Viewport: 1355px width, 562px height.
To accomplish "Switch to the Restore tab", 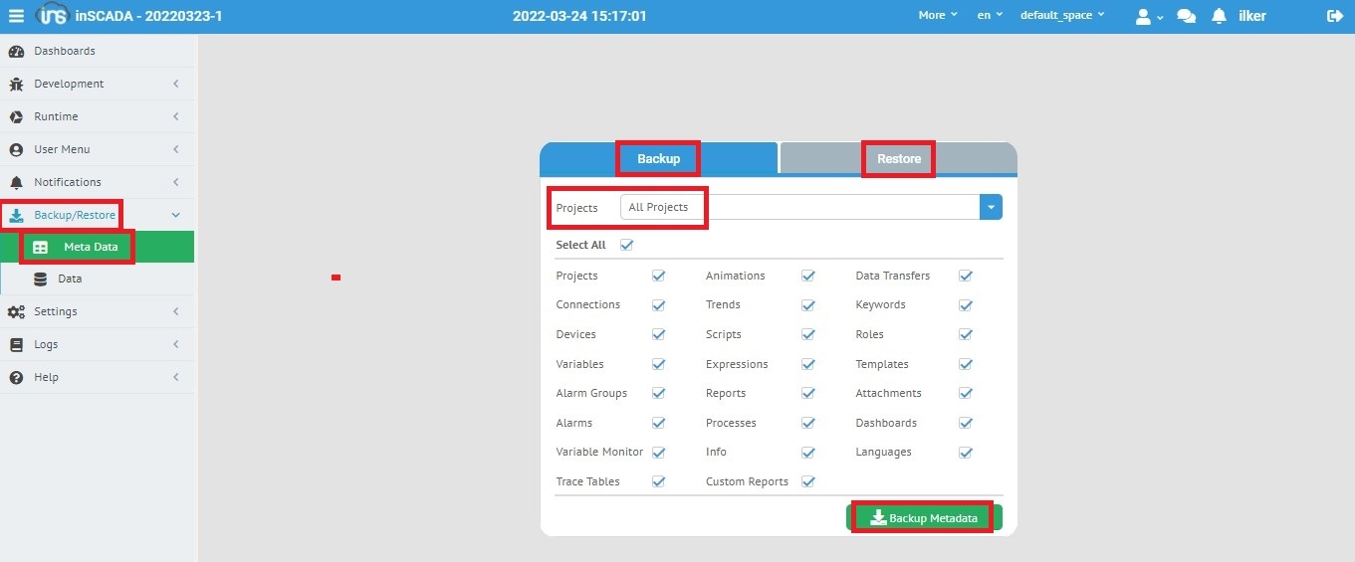I will click(x=898, y=158).
